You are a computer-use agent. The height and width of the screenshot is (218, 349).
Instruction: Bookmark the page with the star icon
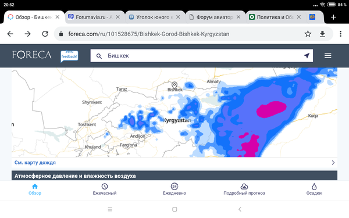308,34
